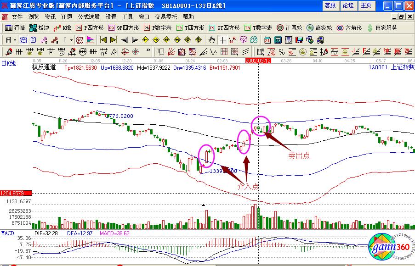The width and height of the screenshot is (415, 266).
Task: Click the 客服 customer service button
Action: [x=330, y=6]
